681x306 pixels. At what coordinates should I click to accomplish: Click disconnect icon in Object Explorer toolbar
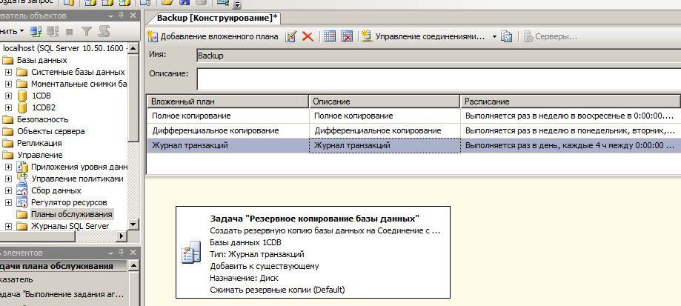click(53, 31)
